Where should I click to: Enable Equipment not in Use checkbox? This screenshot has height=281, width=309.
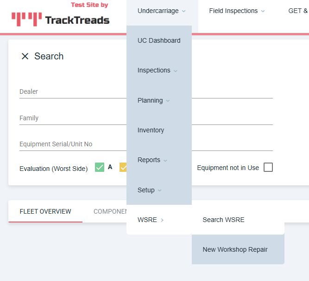[x=268, y=167]
